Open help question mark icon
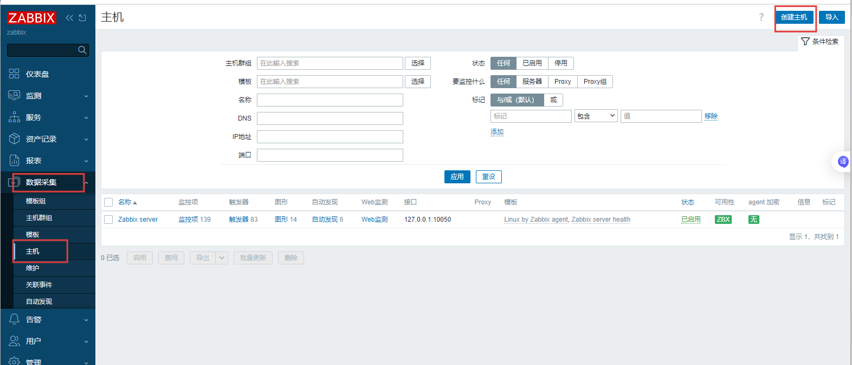 point(761,17)
